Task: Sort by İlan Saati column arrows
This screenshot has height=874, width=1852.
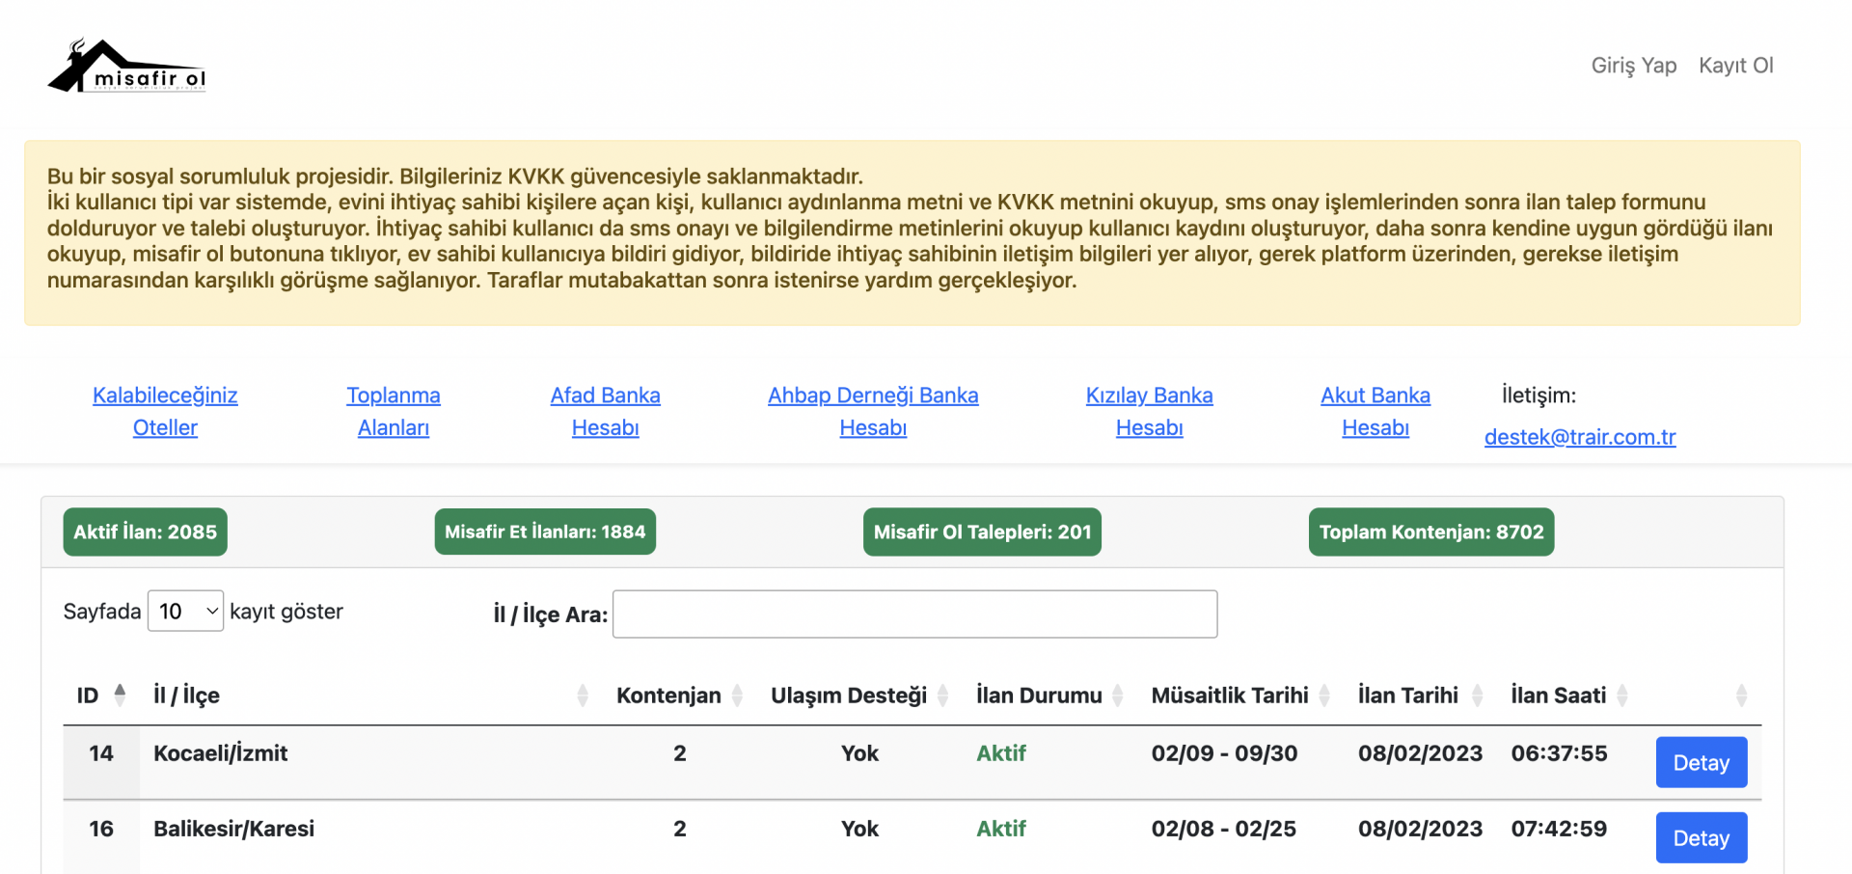Action: pos(1622,695)
